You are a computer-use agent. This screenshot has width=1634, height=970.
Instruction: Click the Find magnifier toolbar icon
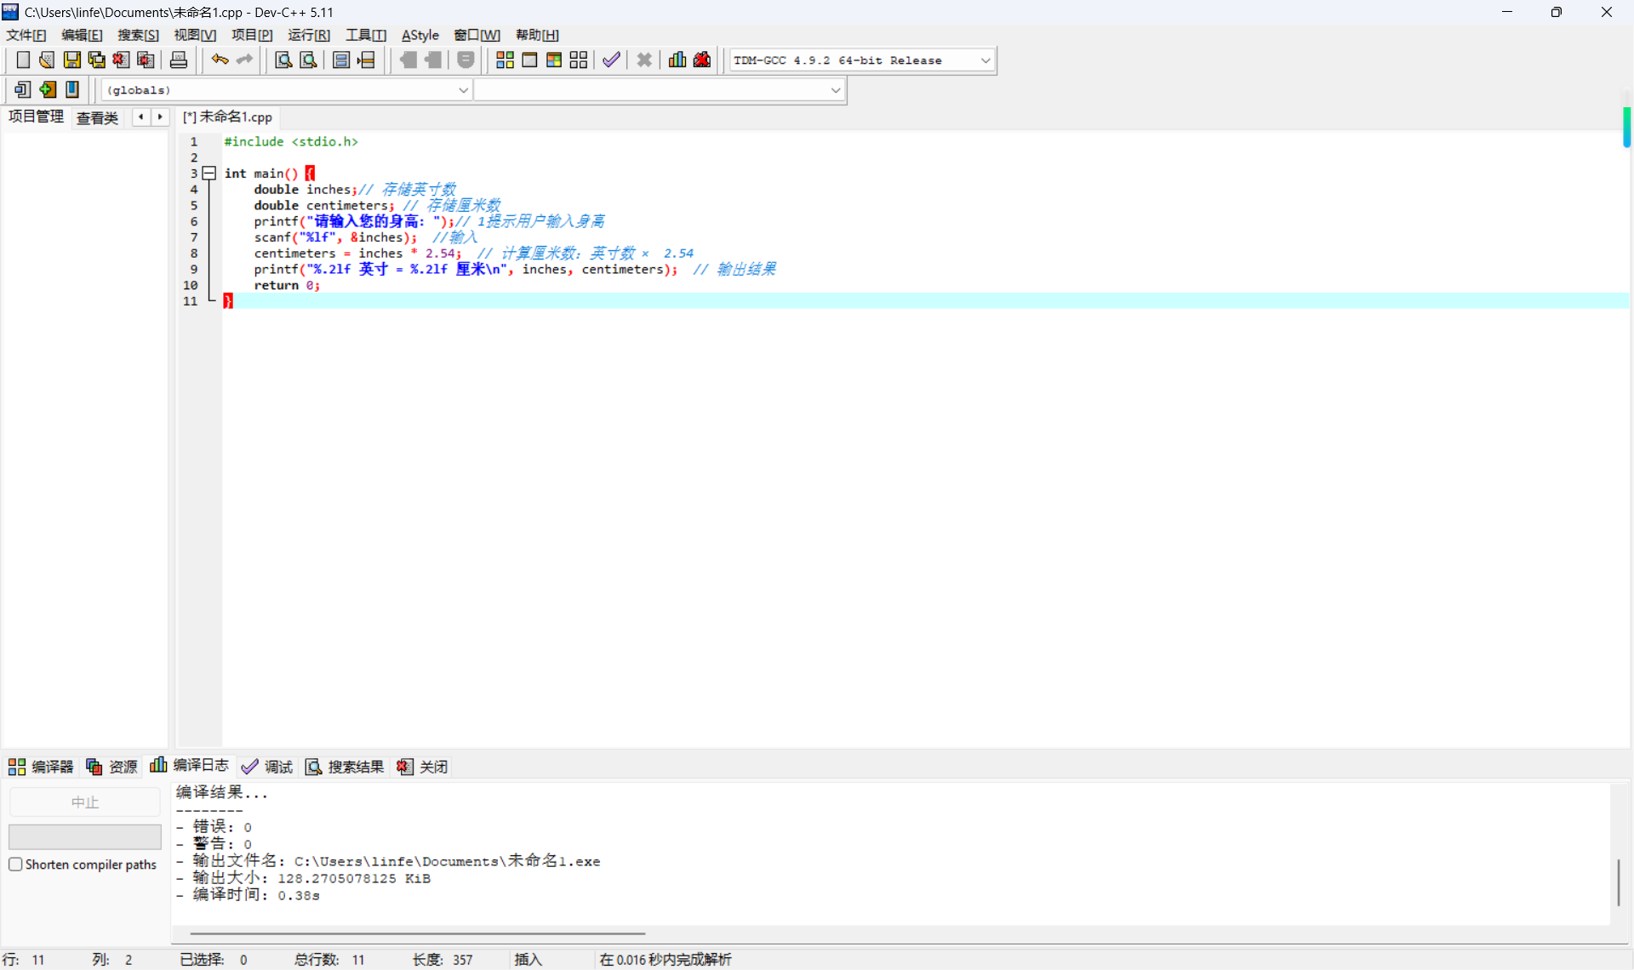click(x=283, y=60)
